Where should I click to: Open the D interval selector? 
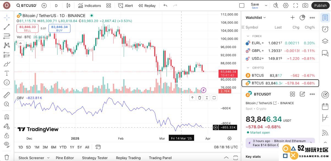tap(56, 5)
